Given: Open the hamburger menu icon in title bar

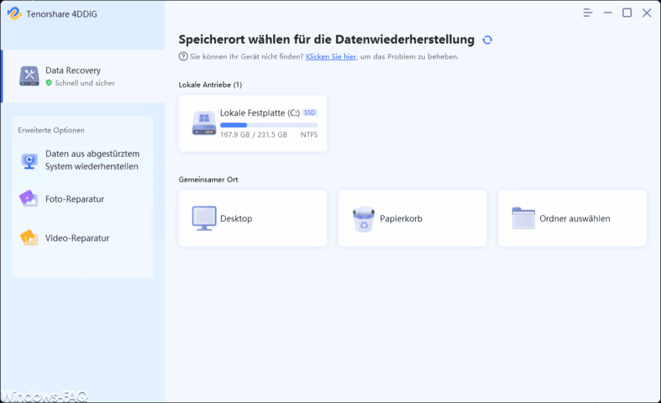Looking at the screenshot, I should 587,13.
